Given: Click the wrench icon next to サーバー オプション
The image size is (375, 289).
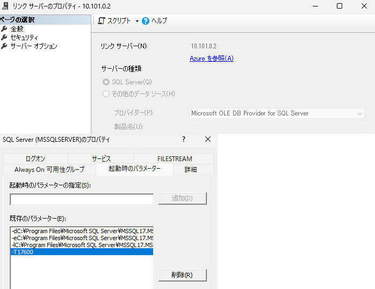Looking at the screenshot, I should pyautogui.click(x=4, y=46).
